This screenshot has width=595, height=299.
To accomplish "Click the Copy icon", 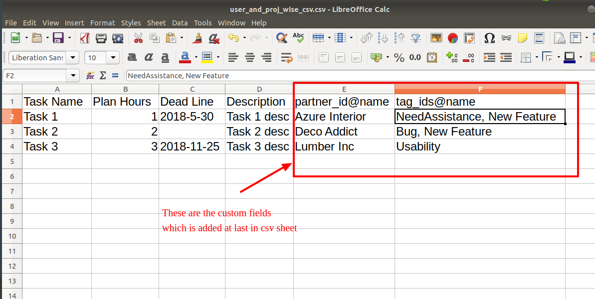I will (x=155, y=37).
